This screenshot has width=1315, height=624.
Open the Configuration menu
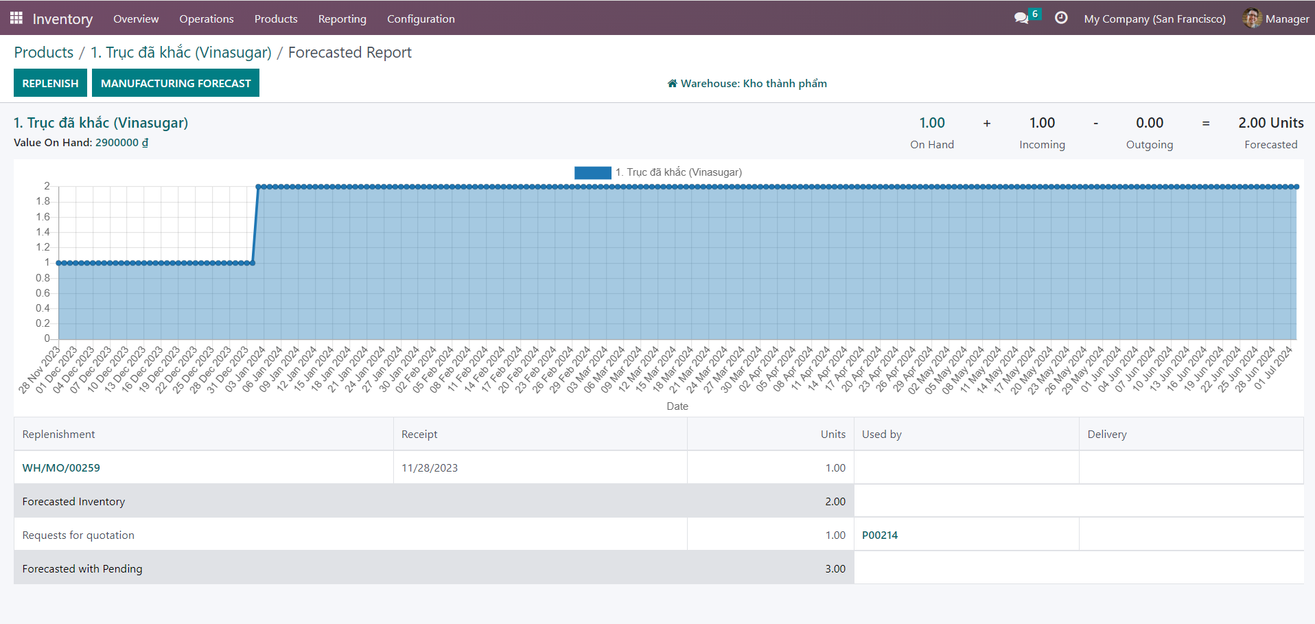[x=421, y=19]
